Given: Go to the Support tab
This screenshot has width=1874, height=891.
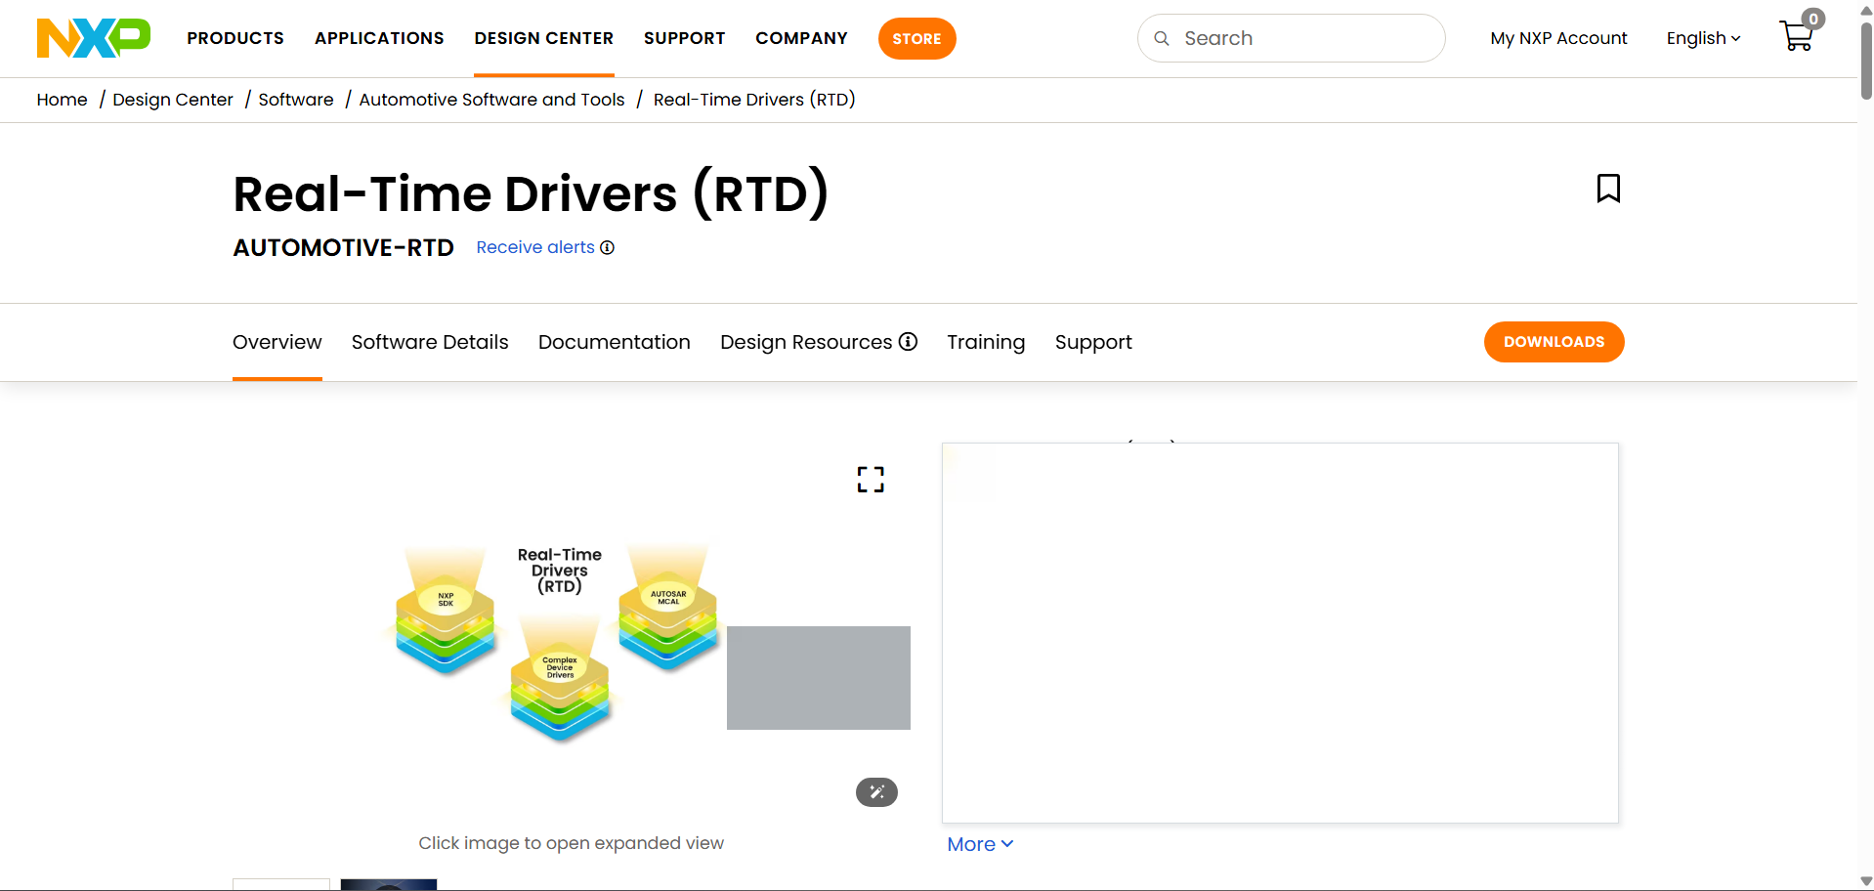Looking at the screenshot, I should [x=1093, y=342].
